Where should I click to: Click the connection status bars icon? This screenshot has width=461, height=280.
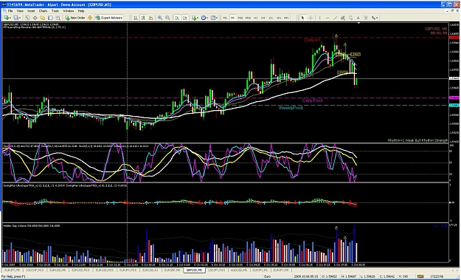click(420, 276)
